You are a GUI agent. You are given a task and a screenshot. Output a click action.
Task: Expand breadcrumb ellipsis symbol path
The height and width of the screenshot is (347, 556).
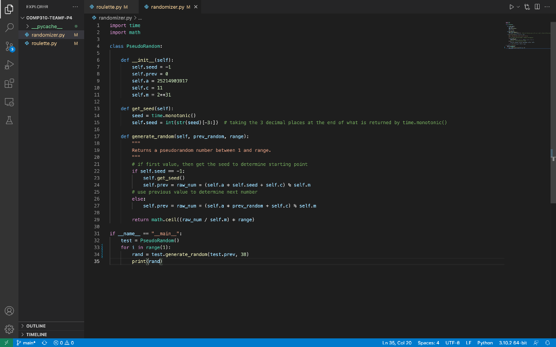click(x=140, y=18)
